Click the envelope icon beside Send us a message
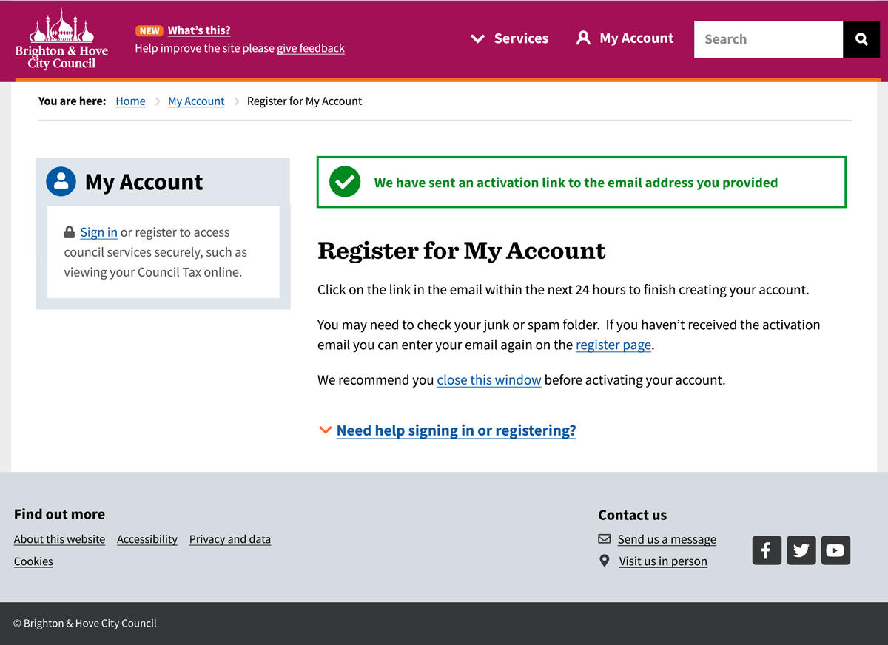The width and height of the screenshot is (888, 645). point(605,539)
